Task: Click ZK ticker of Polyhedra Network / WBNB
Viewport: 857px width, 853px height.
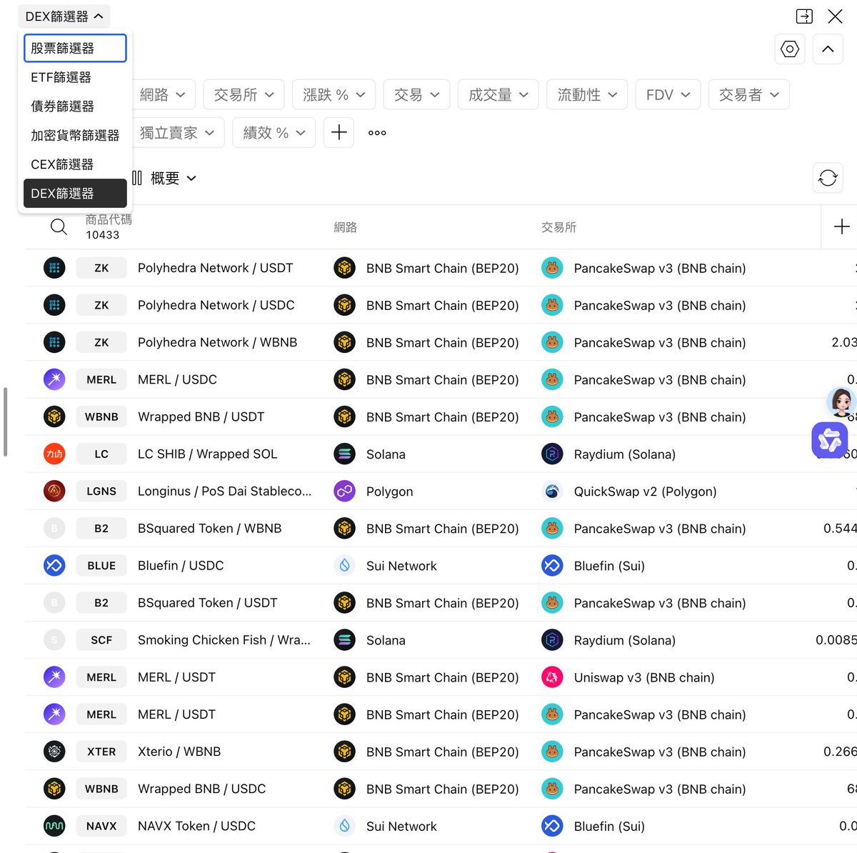Action: [101, 342]
